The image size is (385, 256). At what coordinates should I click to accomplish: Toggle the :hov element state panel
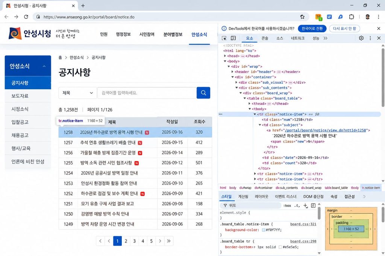tap(287, 205)
